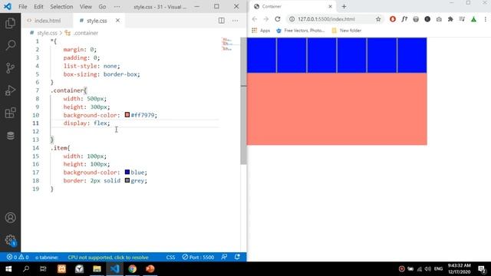The image size is (491, 276).
Task: Click the first blue item box in the page
Action: [x=262, y=55]
